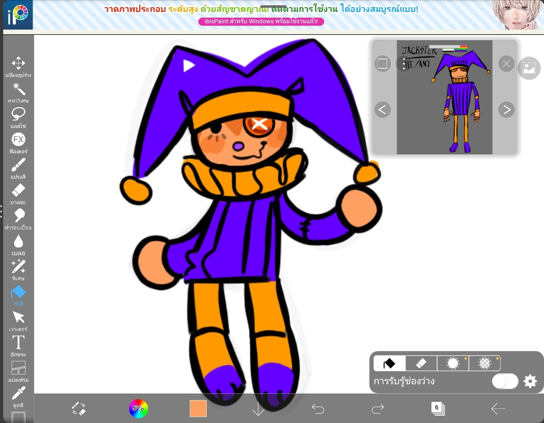Screen dimensions: 544x423
Task: Select bucket fill mode tab
Action: [389, 363]
